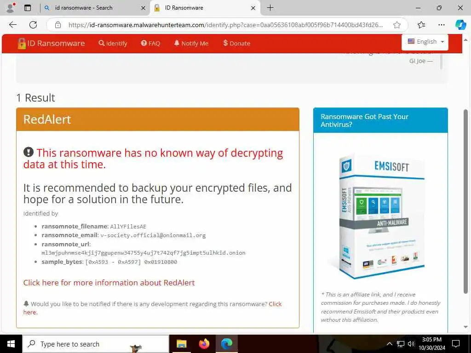Click the warning exclamation icon beside decrypting notice

29,152
